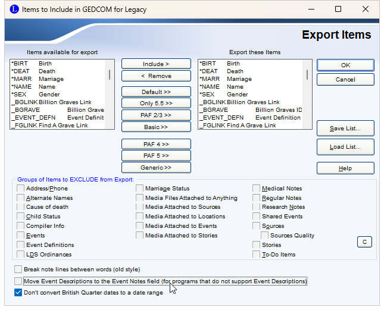Select *SEX Gender in export list
The image size is (384, 310).
click(x=251, y=95)
